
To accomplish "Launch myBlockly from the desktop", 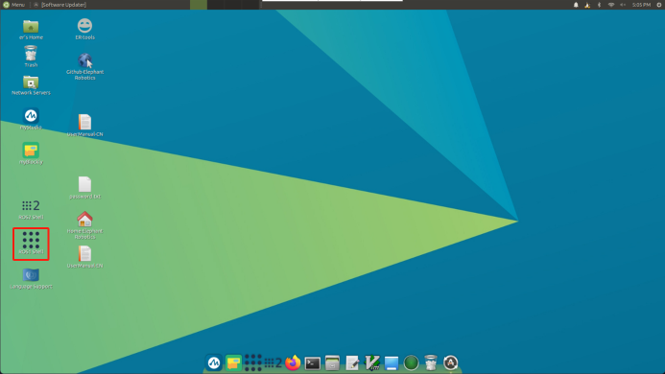I will tap(31, 153).
